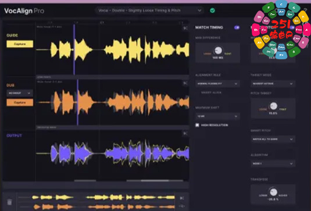Click the zoom icon on Dub waveform

(185, 83)
